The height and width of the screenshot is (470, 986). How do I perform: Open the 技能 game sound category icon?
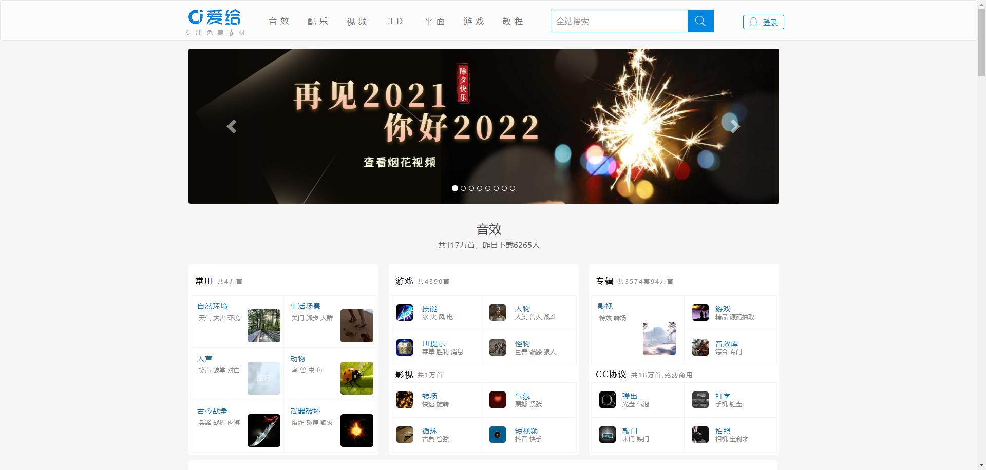pyautogui.click(x=405, y=312)
